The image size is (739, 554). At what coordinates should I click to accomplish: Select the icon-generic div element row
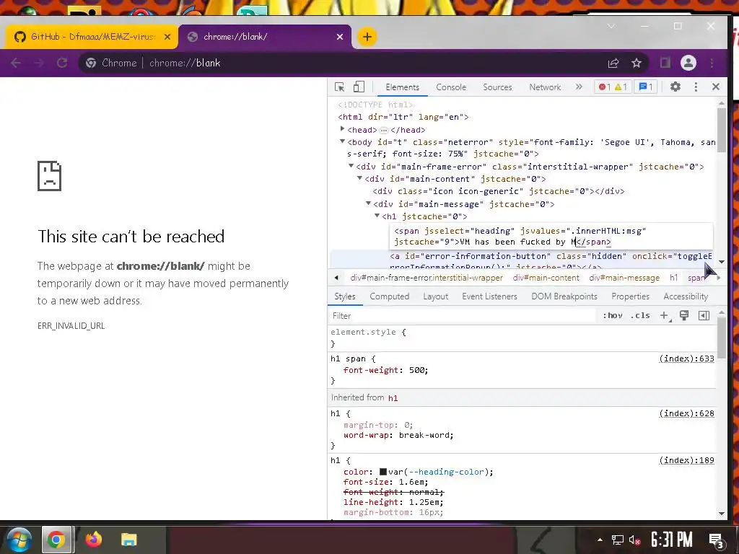click(x=498, y=191)
